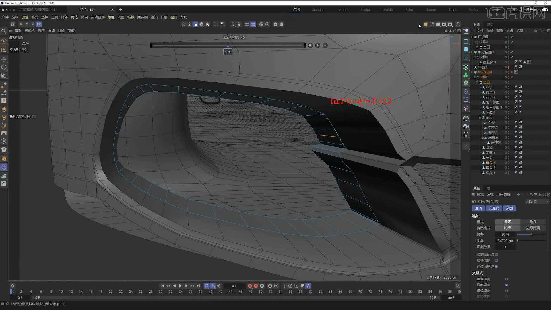551x310 pixels.
Task: Lock the X axis
Action: click(x=21, y=24)
